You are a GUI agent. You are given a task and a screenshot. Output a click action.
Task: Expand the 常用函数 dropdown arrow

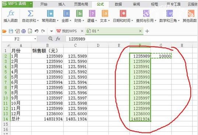point(57,21)
